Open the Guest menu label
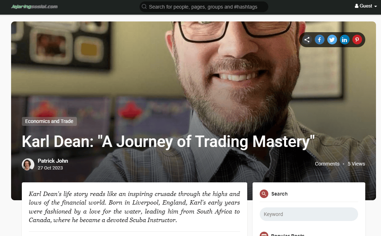The width and height of the screenshot is (381, 236). [x=366, y=6]
